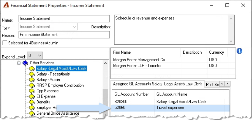Click the tab strip left scroll arrow
The image size is (252, 120).
click(222, 84)
